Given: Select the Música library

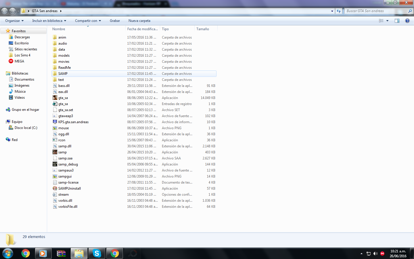Looking at the screenshot, I should pyautogui.click(x=20, y=92).
